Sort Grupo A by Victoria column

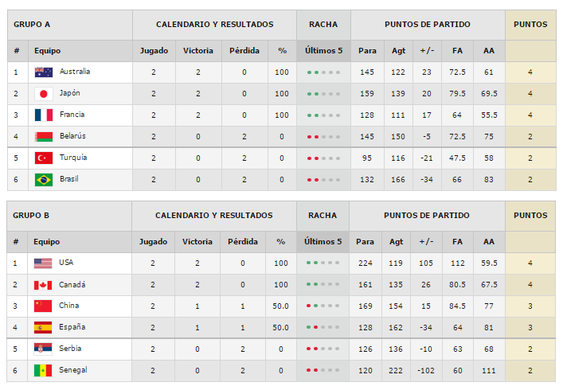coord(198,51)
